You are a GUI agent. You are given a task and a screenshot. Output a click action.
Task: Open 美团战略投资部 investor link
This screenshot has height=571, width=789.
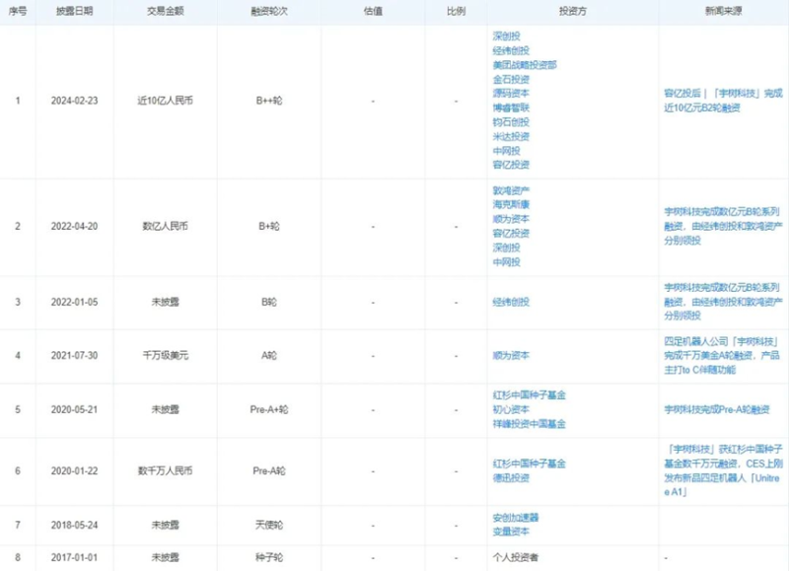[525, 64]
